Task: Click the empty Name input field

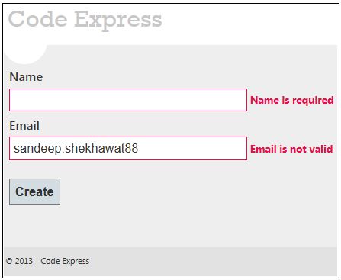Action: pos(128,100)
